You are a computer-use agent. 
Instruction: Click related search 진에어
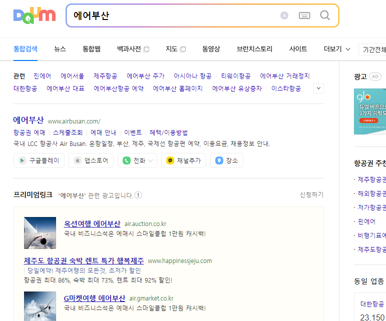pyautogui.click(x=43, y=76)
